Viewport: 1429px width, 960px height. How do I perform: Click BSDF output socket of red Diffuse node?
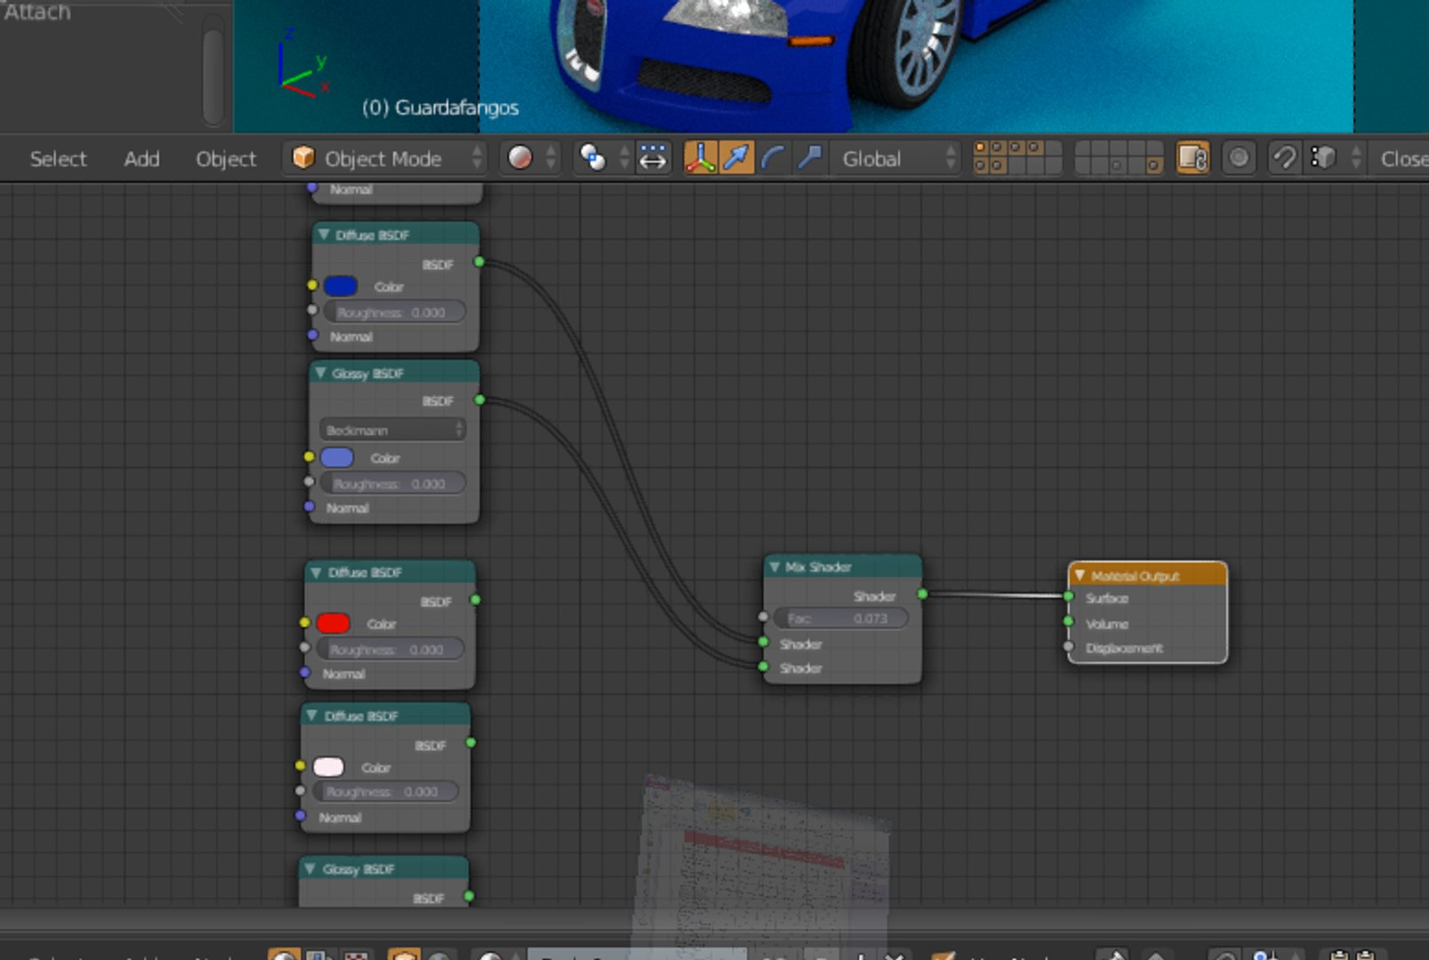(x=476, y=600)
